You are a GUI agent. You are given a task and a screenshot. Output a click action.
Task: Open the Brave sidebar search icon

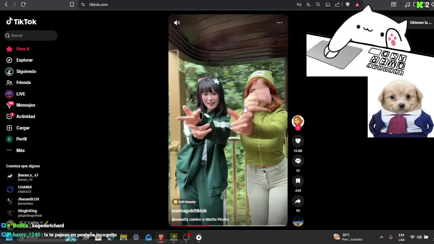click(x=394, y=4)
